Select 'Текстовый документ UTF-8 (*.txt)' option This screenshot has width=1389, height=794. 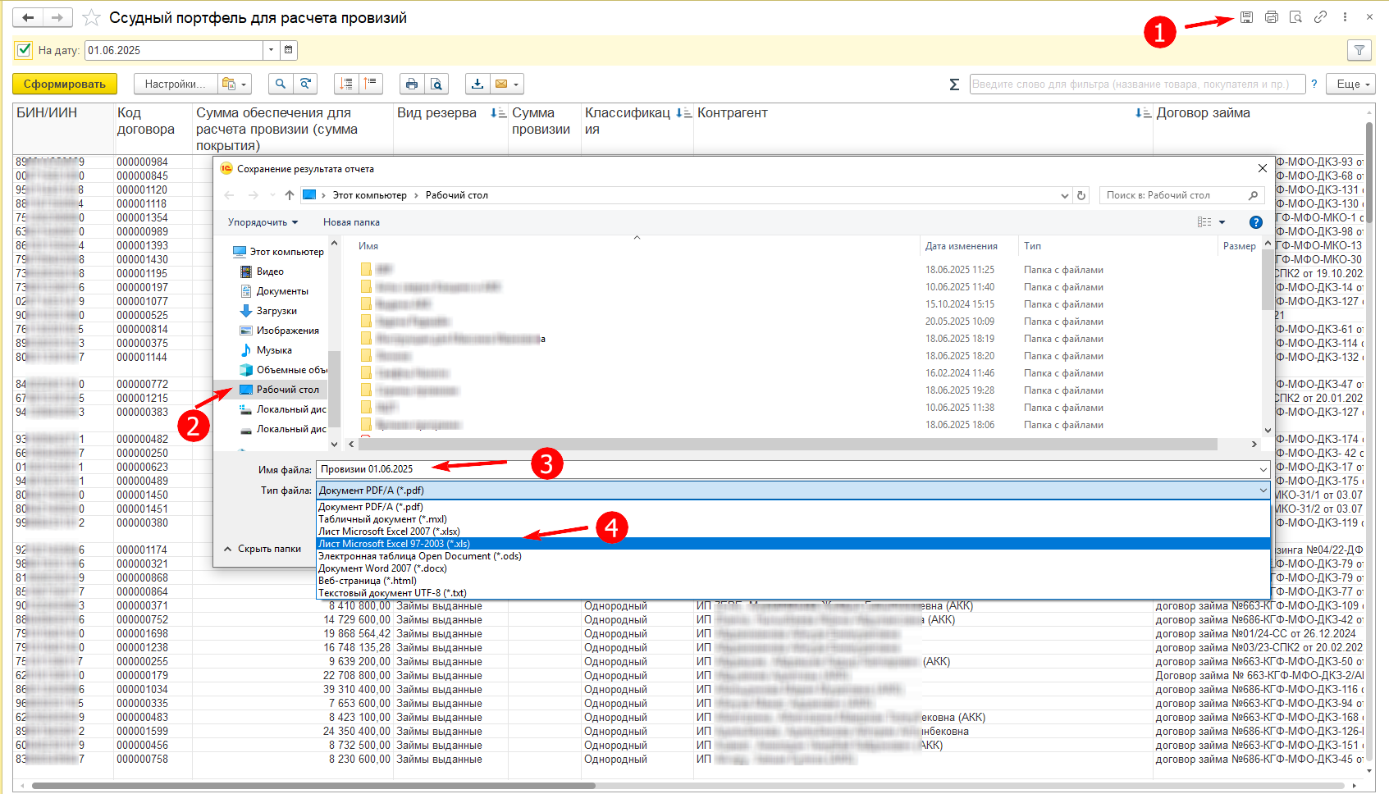(793, 593)
